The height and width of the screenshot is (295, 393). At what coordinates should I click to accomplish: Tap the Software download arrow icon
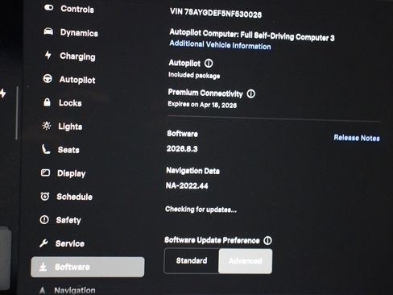click(x=43, y=267)
